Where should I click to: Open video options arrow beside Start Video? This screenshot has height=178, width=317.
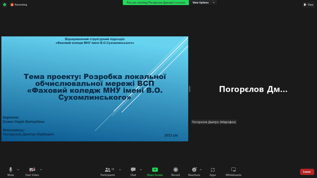click(41, 170)
